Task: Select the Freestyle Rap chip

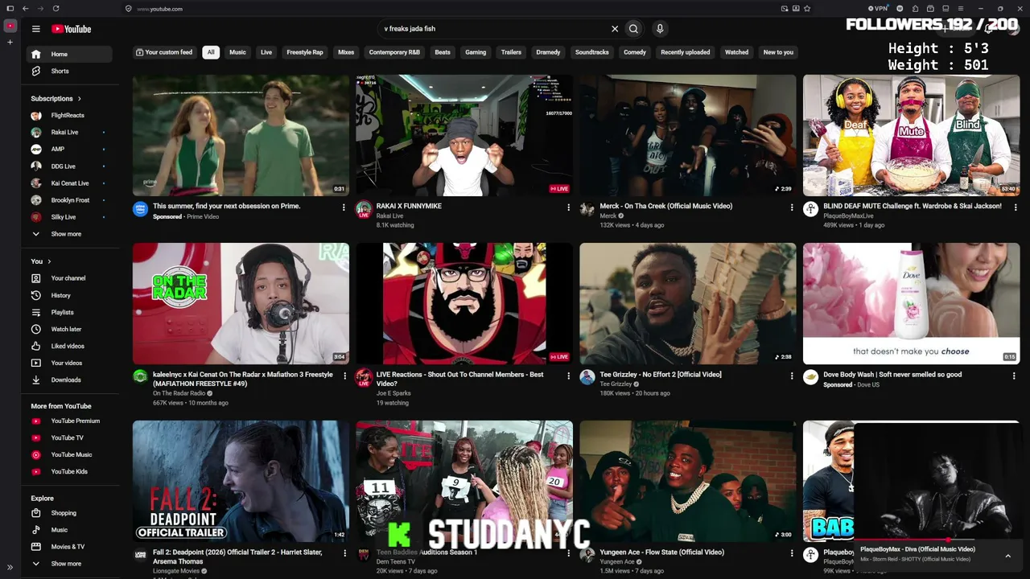Action: 305,52
